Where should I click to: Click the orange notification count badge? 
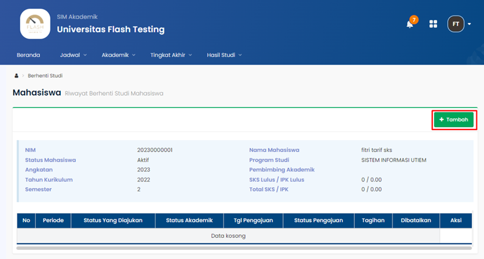414,20
